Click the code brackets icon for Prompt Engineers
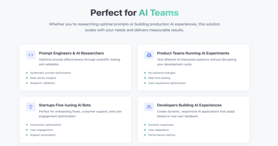This screenshot has height=146, width=278. tap(31, 55)
